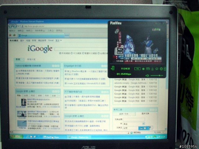
Task: Switch PixelView source with the TV button
Action: [x=137, y=69]
